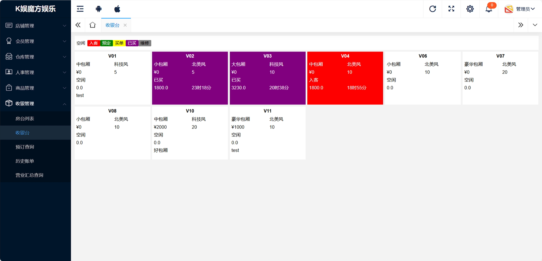Image resolution: width=542 pixels, height=261 pixels.
Task: Go to home tab icon
Action: tap(93, 25)
